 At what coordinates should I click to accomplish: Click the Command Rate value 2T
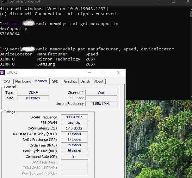74,156
